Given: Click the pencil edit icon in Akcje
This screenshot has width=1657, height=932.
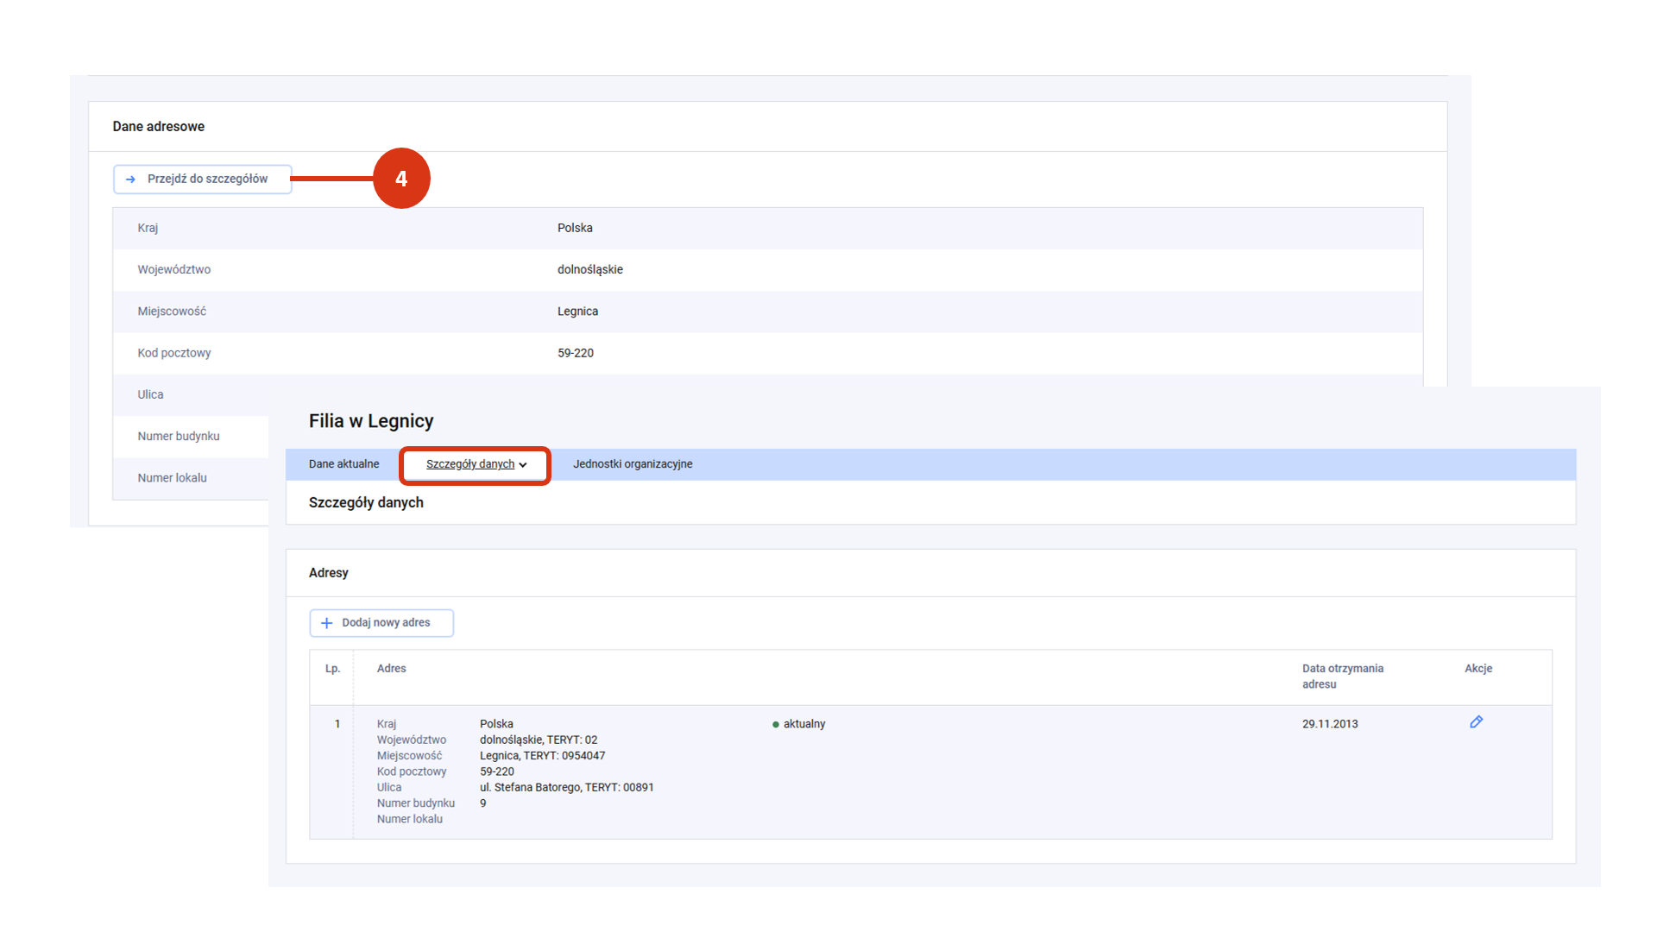Looking at the screenshot, I should pos(1476,722).
